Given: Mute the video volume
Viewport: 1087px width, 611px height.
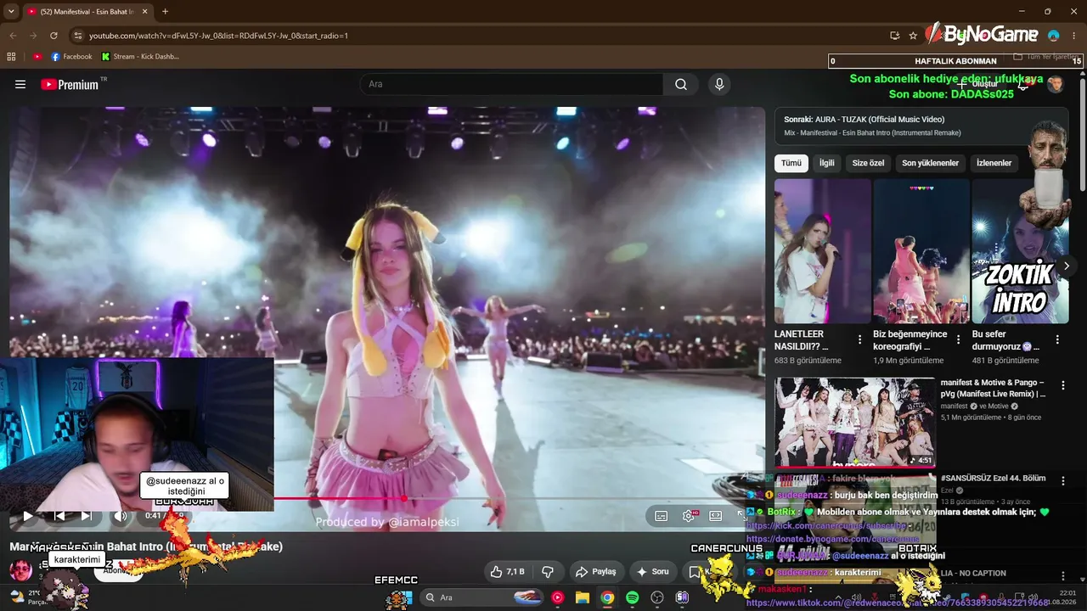Looking at the screenshot, I should coord(121,515).
